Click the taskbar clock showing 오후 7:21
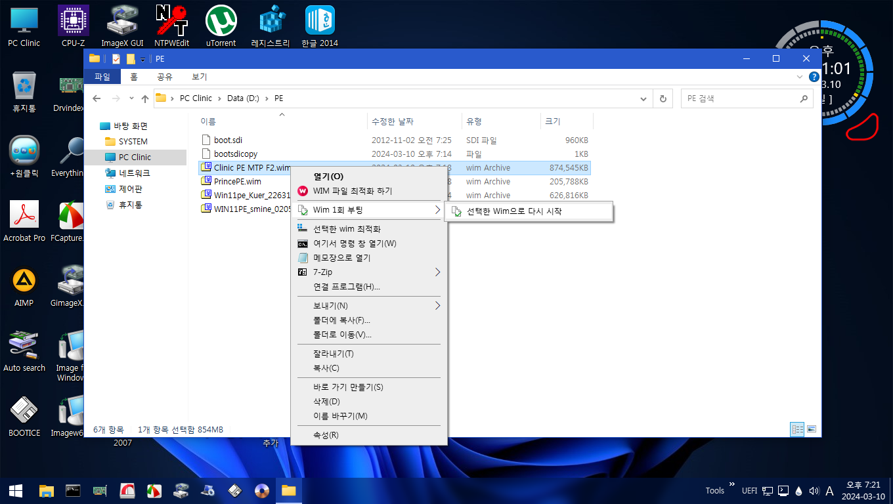This screenshot has width=893, height=504. click(863, 490)
